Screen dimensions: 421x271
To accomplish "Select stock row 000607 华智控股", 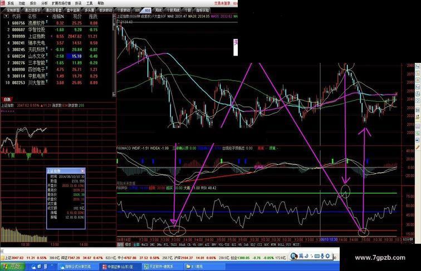I will [x=52, y=29].
